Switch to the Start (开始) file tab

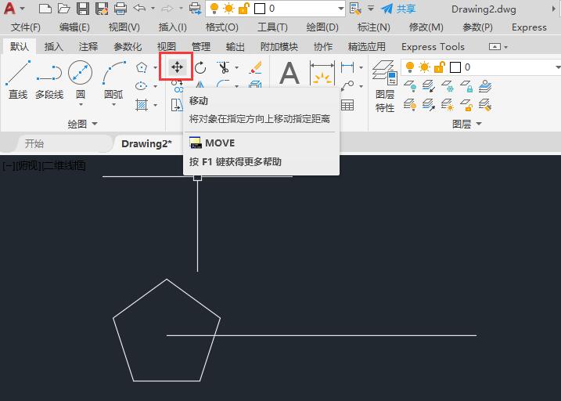coord(34,143)
